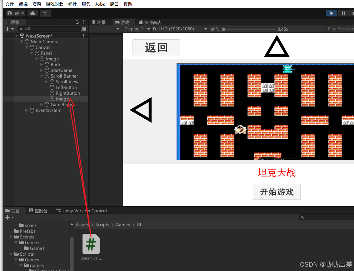Collapse the Main Camera object
This screenshot has height=271, width=354.
pyautogui.click(x=22, y=41)
